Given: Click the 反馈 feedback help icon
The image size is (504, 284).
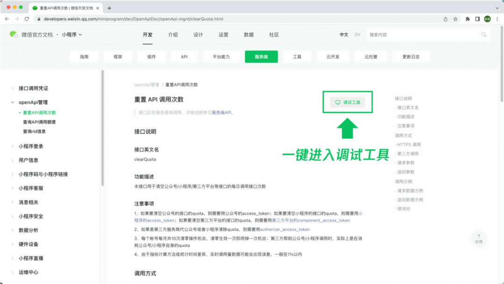Looking at the screenshot, I should click(x=479, y=239).
